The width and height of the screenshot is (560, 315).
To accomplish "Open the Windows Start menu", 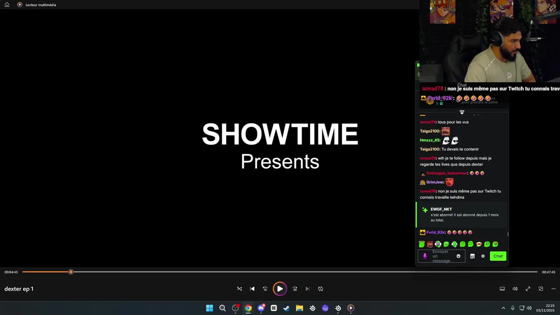I will (x=210, y=308).
